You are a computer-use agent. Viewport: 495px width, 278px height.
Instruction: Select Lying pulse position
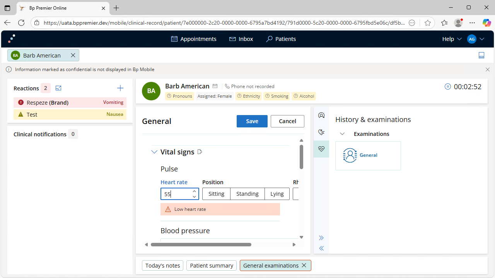click(277, 194)
